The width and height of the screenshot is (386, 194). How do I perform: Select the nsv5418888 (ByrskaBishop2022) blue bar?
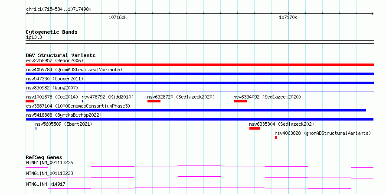tap(200, 119)
